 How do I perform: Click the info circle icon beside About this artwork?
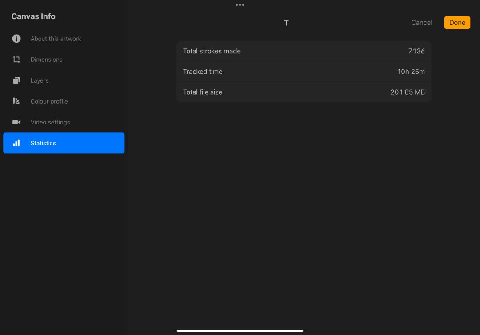click(x=16, y=39)
